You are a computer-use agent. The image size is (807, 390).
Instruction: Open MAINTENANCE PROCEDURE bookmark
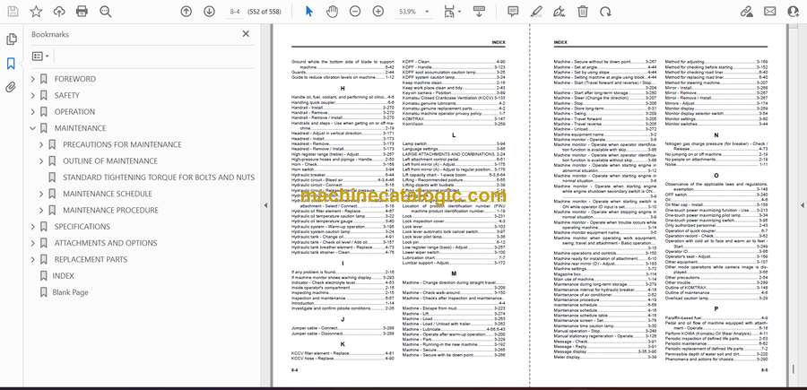(x=110, y=211)
